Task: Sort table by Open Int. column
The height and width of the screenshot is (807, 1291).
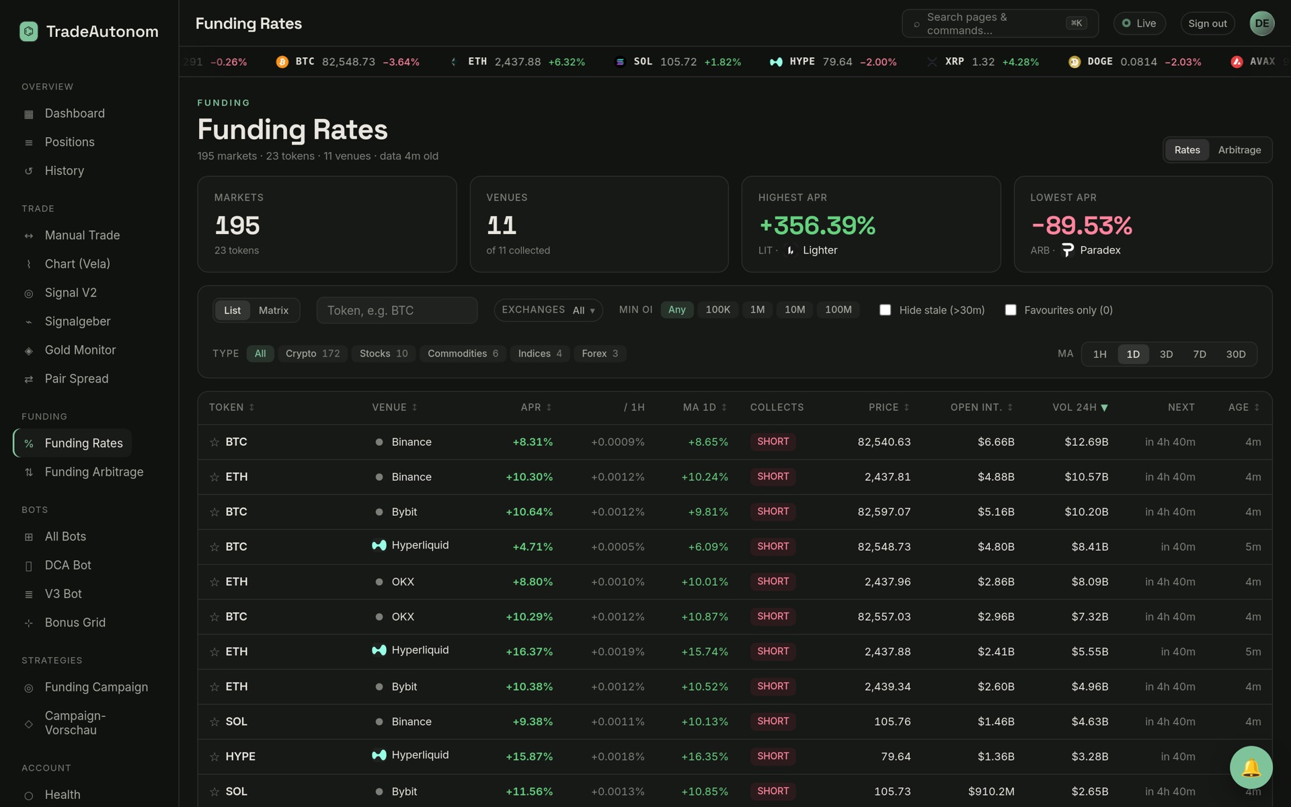Action: (x=982, y=407)
